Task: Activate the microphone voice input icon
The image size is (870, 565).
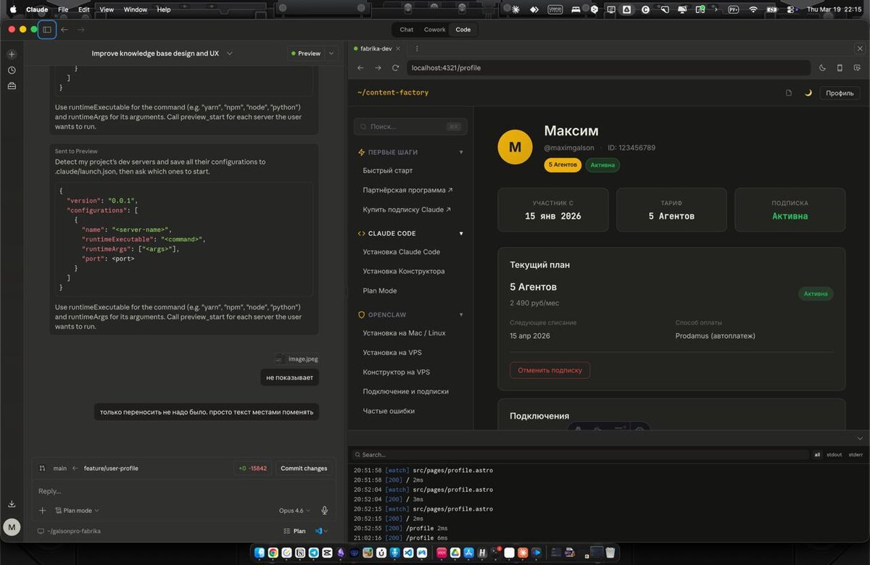Action: (x=324, y=511)
